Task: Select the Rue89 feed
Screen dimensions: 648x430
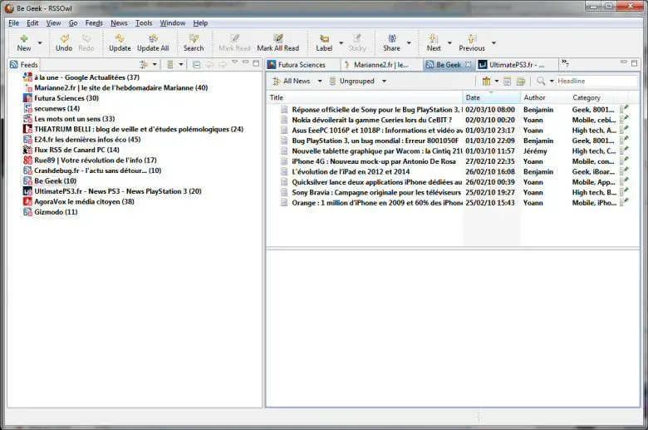Action: pyautogui.click(x=90, y=161)
